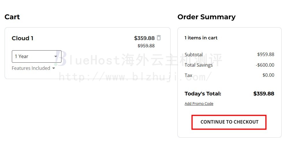Screen dimensions: 288x148
Task: Click the caret next to Features Included
Action: 54,68
